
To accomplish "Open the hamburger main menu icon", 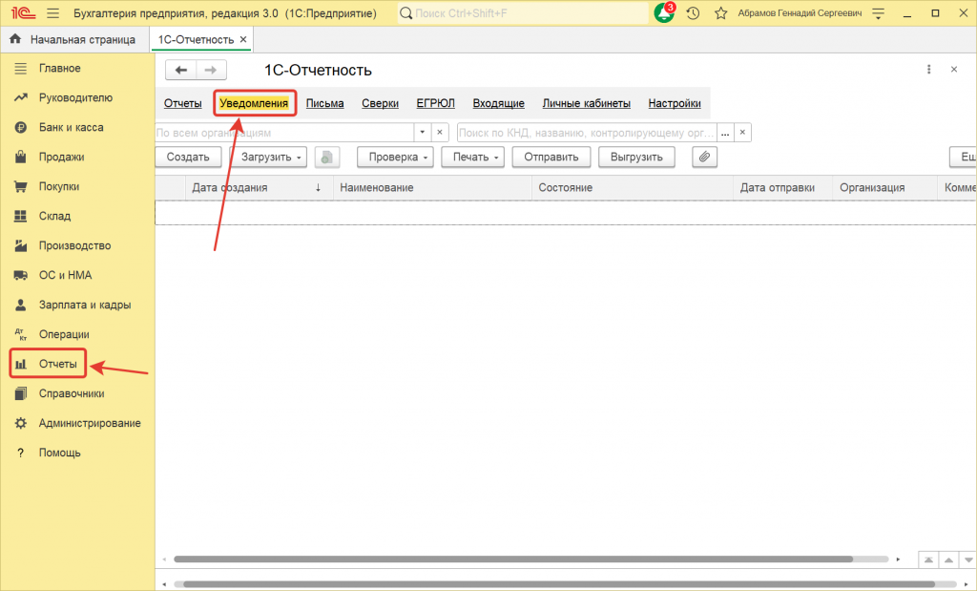I will pyautogui.click(x=52, y=13).
